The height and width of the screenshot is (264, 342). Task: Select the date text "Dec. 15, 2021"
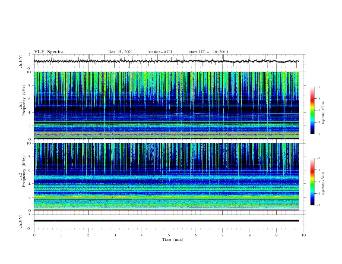[x=120, y=52]
